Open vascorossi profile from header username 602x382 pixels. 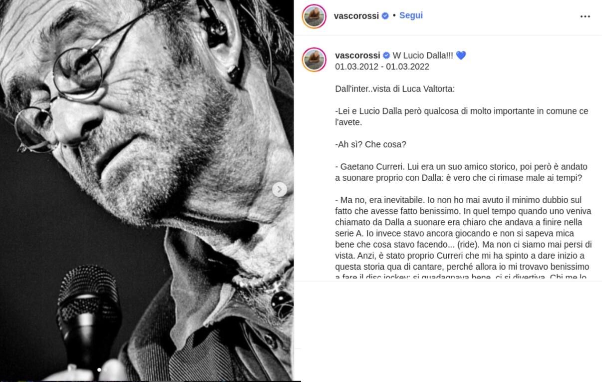(356, 16)
